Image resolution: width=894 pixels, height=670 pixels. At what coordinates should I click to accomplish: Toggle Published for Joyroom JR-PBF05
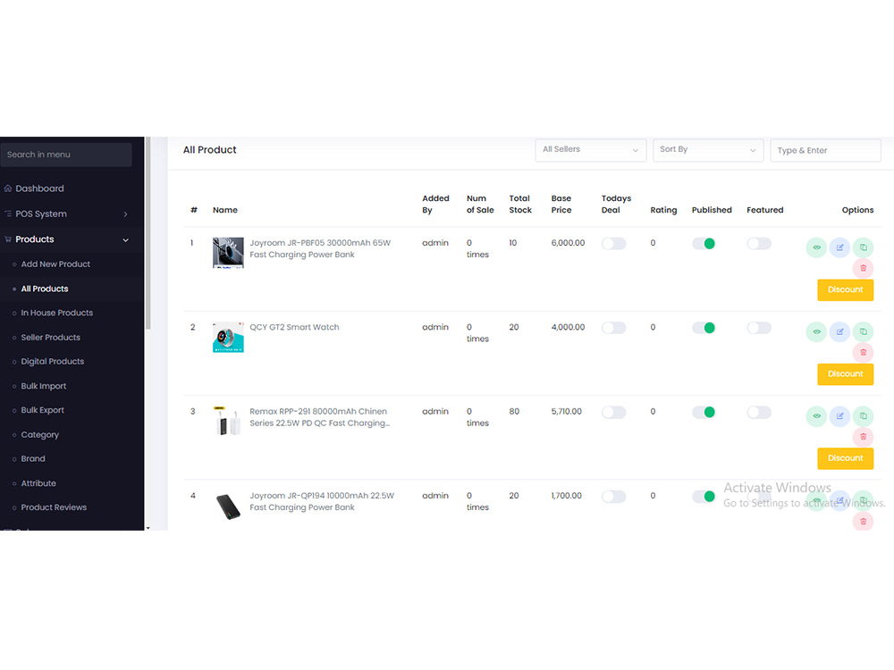click(x=704, y=244)
